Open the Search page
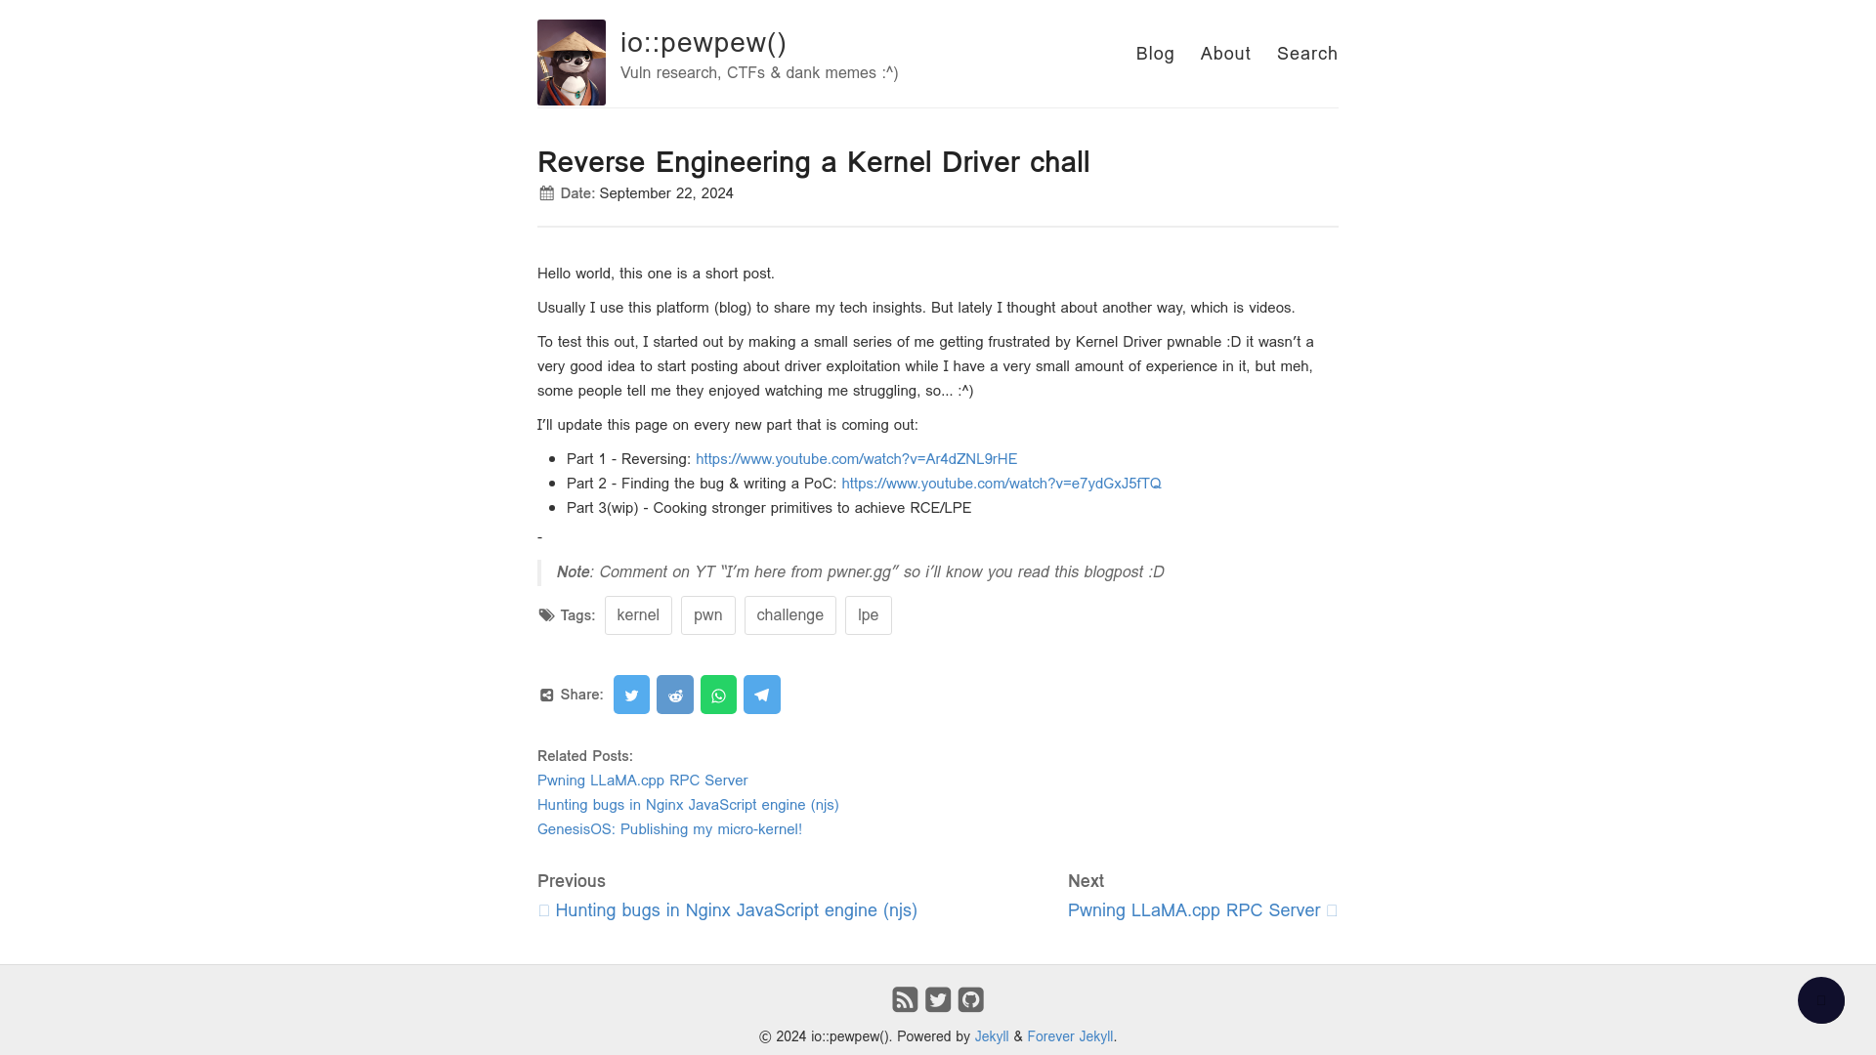 [x=1306, y=53]
